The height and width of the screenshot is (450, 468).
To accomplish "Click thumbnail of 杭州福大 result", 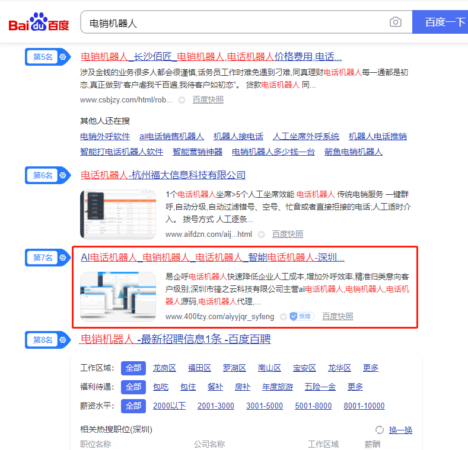I will tap(118, 214).
